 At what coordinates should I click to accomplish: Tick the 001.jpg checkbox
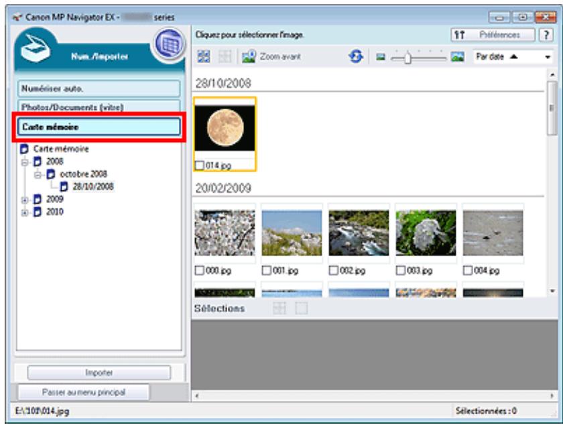(x=267, y=270)
